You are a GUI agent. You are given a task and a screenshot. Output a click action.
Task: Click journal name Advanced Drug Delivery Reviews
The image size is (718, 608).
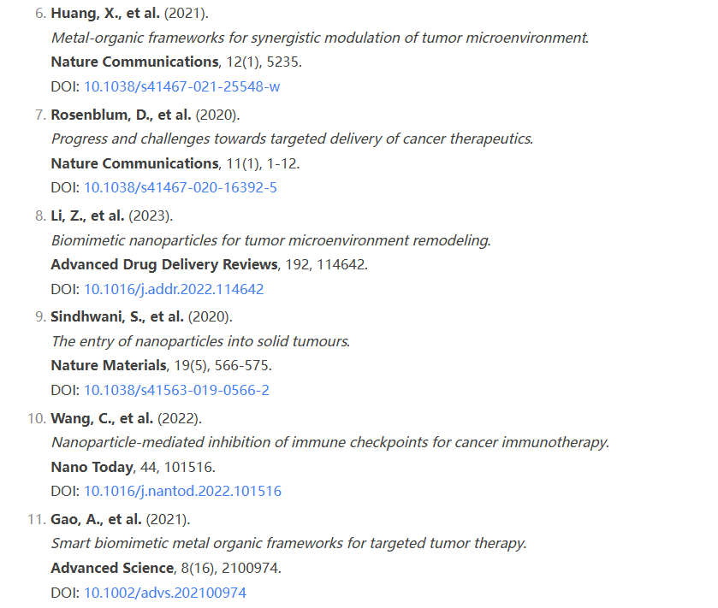coord(164,265)
